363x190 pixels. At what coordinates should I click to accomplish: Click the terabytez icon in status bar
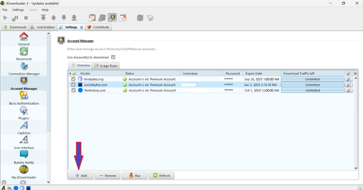pyautogui.click(x=22, y=188)
